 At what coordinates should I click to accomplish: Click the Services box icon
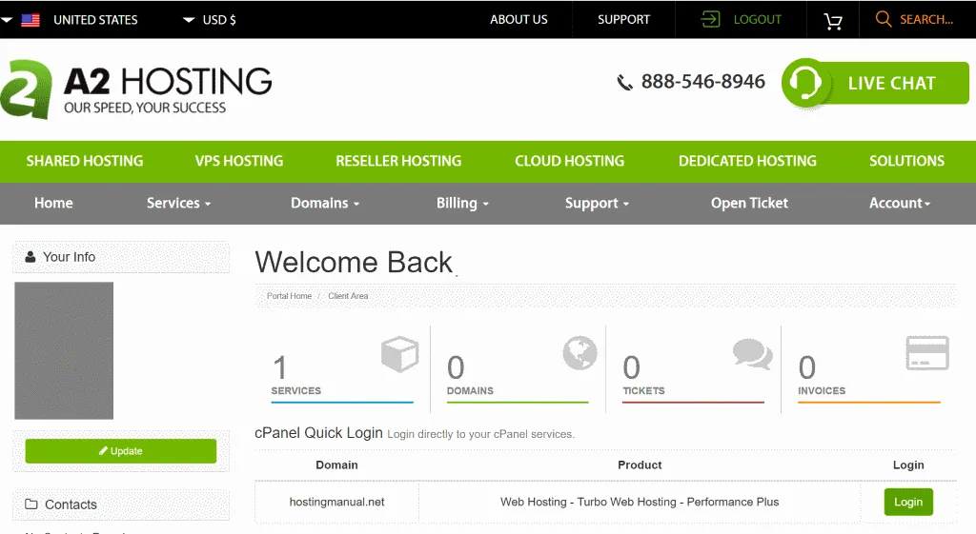click(x=399, y=354)
